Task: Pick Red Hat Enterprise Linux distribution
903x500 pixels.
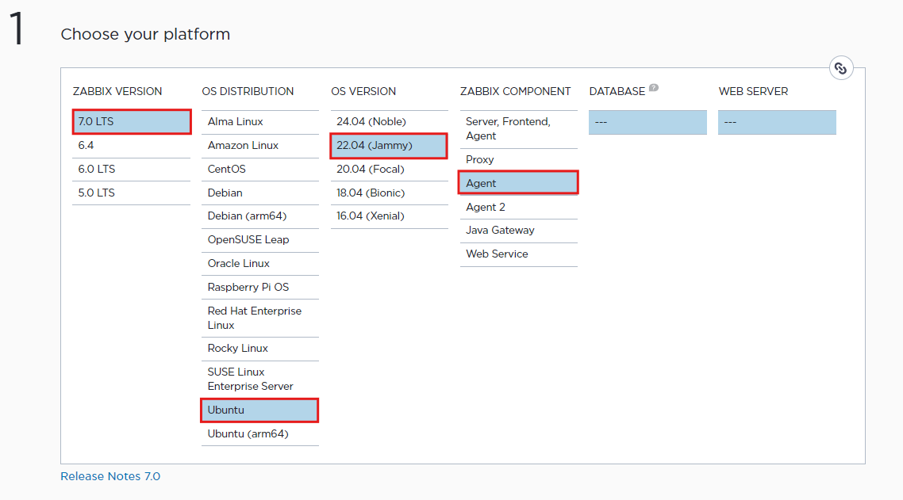Action: point(260,319)
